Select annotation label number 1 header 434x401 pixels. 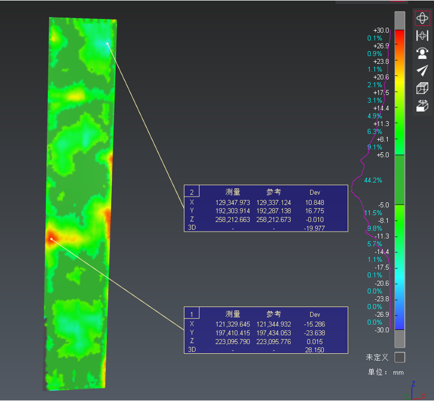(192, 314)
